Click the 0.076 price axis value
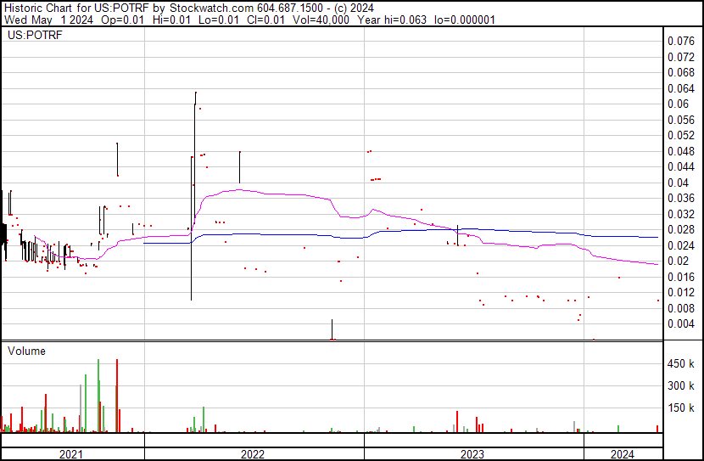 tap(681, 42)
